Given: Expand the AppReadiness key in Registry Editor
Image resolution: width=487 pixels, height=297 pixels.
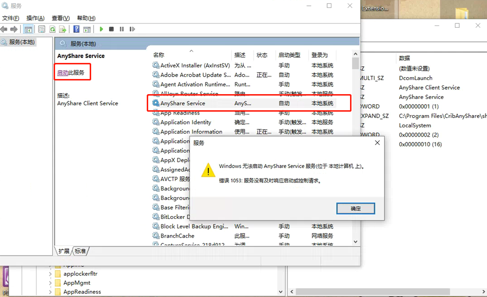Looking at the screenshot, I should (x=50, y=292).
